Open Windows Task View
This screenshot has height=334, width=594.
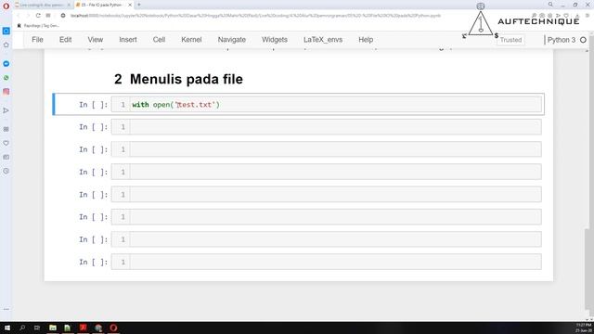point(37,328)
